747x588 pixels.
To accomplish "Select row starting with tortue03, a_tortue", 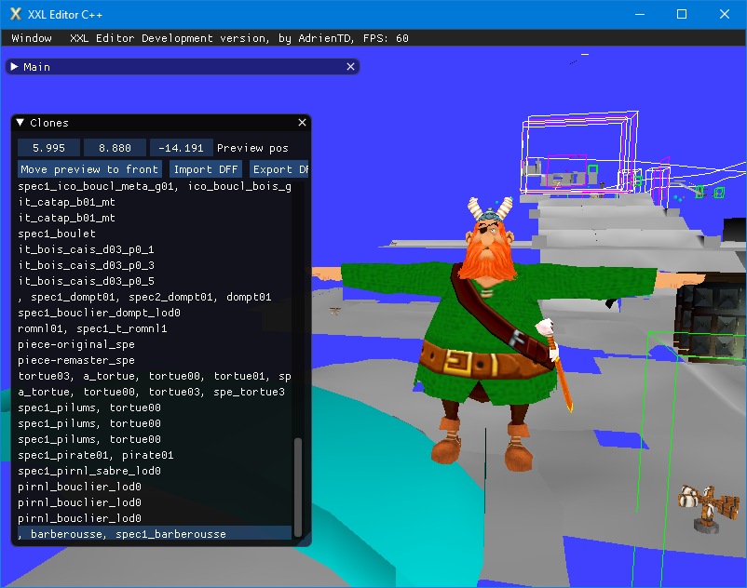I will click(155, 376).
